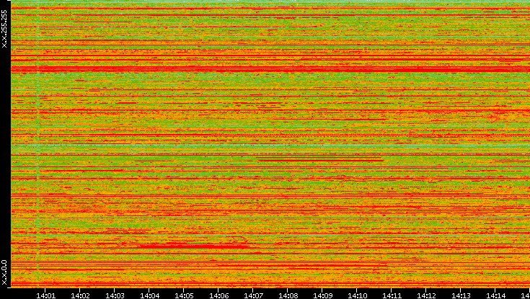530x299 pixels.
Task: Click the 14:04 time axis label
Action: (149, 295)
